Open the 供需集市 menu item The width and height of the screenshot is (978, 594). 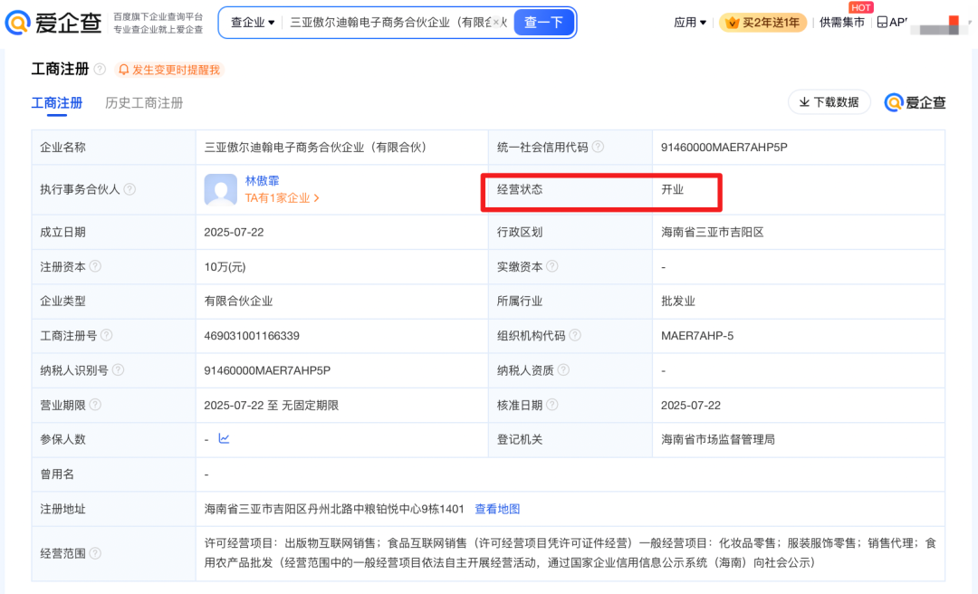[841, 23]
